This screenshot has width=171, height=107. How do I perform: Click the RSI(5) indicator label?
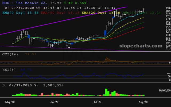tap(9, 70)
